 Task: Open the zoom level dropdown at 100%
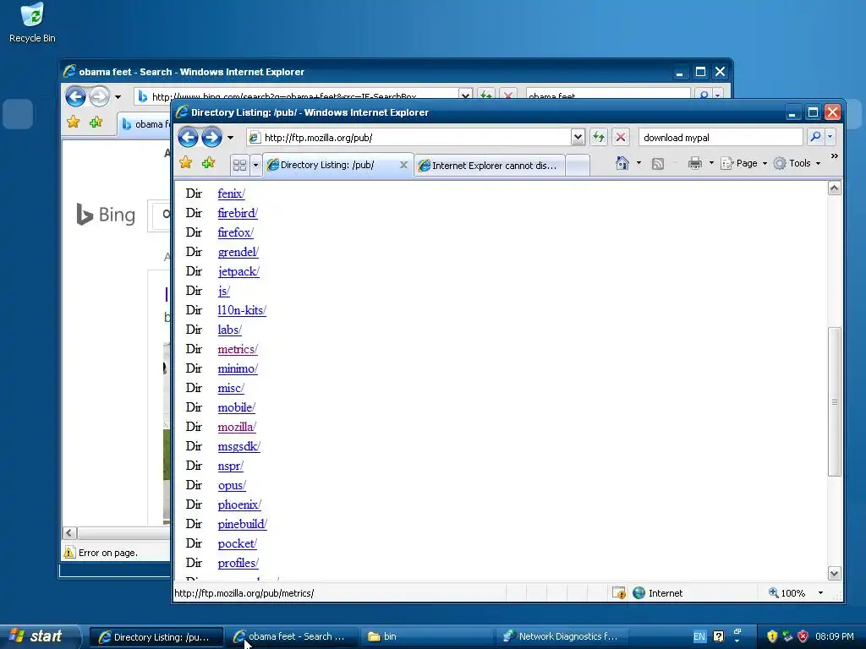point(820,593)
